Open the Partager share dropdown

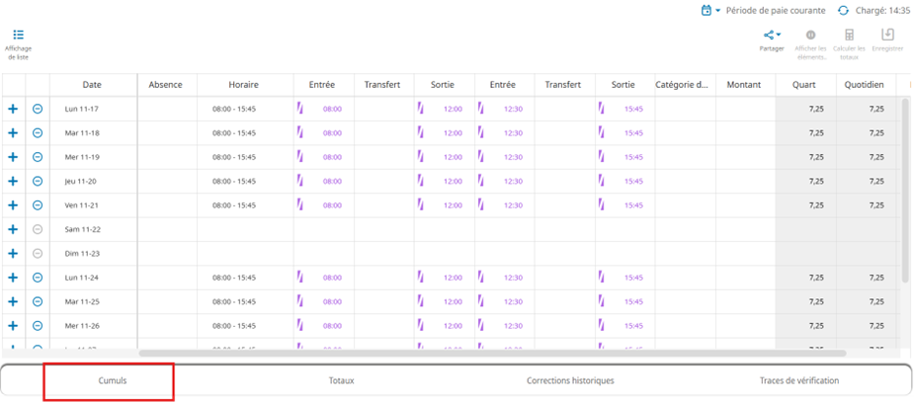[772, 36]
